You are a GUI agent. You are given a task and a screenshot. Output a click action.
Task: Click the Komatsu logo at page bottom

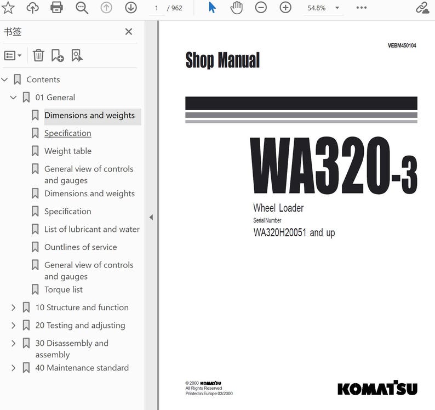coord(377,388)
